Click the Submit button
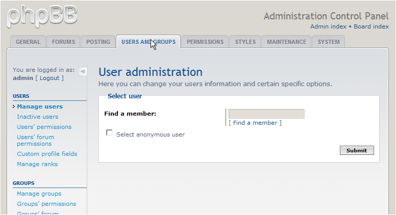 click(x=357, y=150)
